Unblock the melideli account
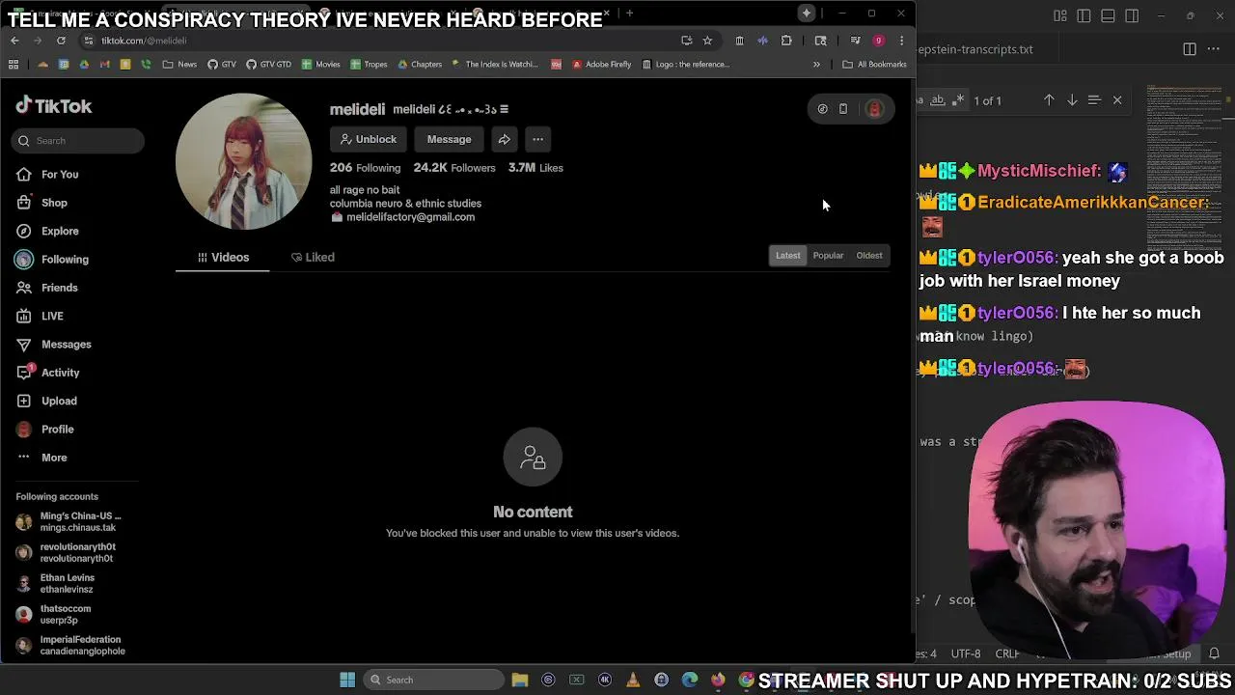Image resolution: width=1235 pixels, height=695 pixels. [x=368, y=139]
